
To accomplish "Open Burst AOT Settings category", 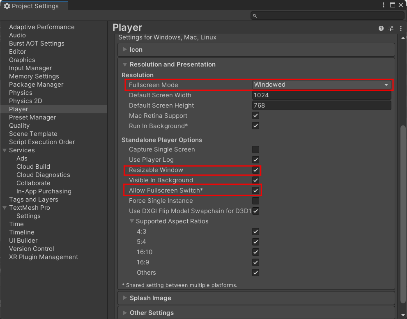I will click(x=37, y=44).
